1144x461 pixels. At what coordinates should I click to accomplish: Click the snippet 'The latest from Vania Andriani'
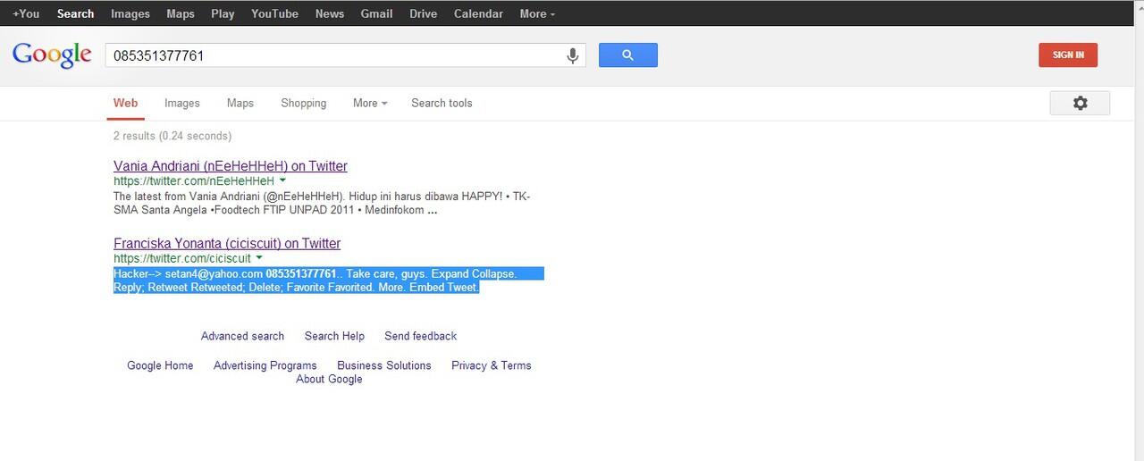pyautogui.click(x=322, y=204)
